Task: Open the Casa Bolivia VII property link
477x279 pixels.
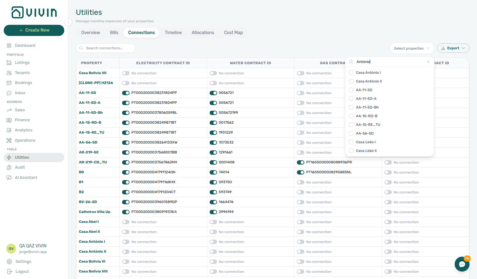Action: click(x=93, y=73)
